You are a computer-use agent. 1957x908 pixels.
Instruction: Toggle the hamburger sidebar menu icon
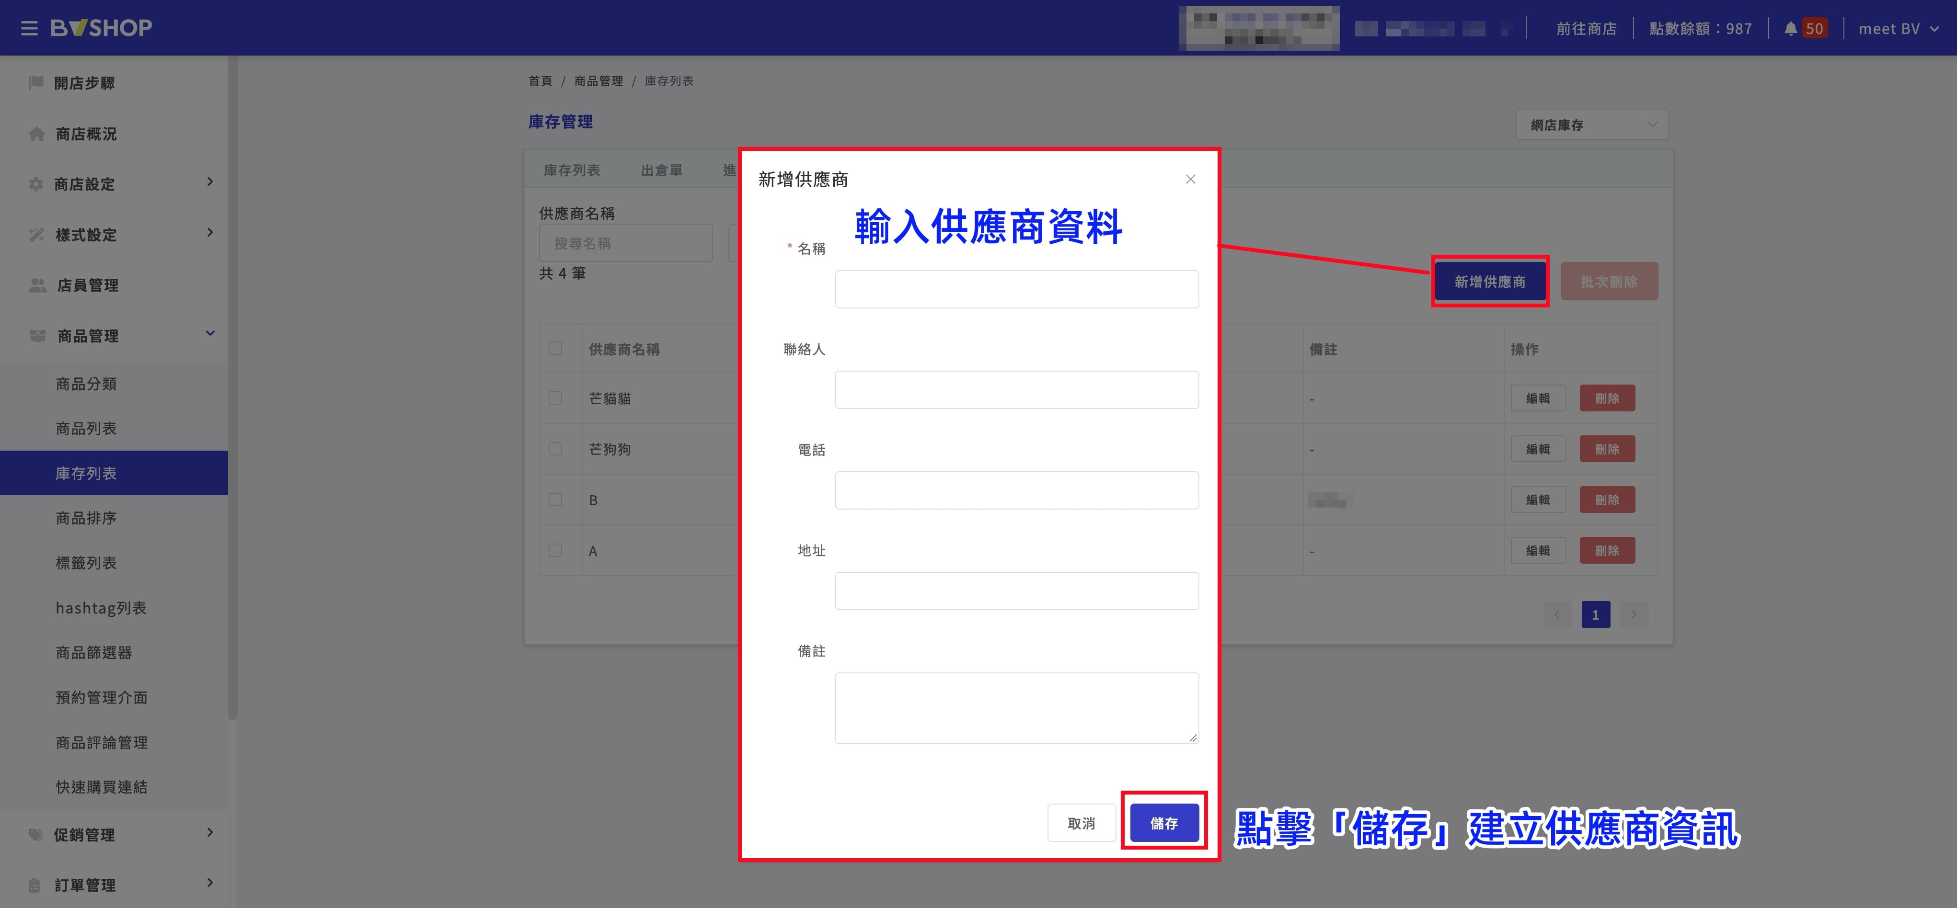[29, 28]
